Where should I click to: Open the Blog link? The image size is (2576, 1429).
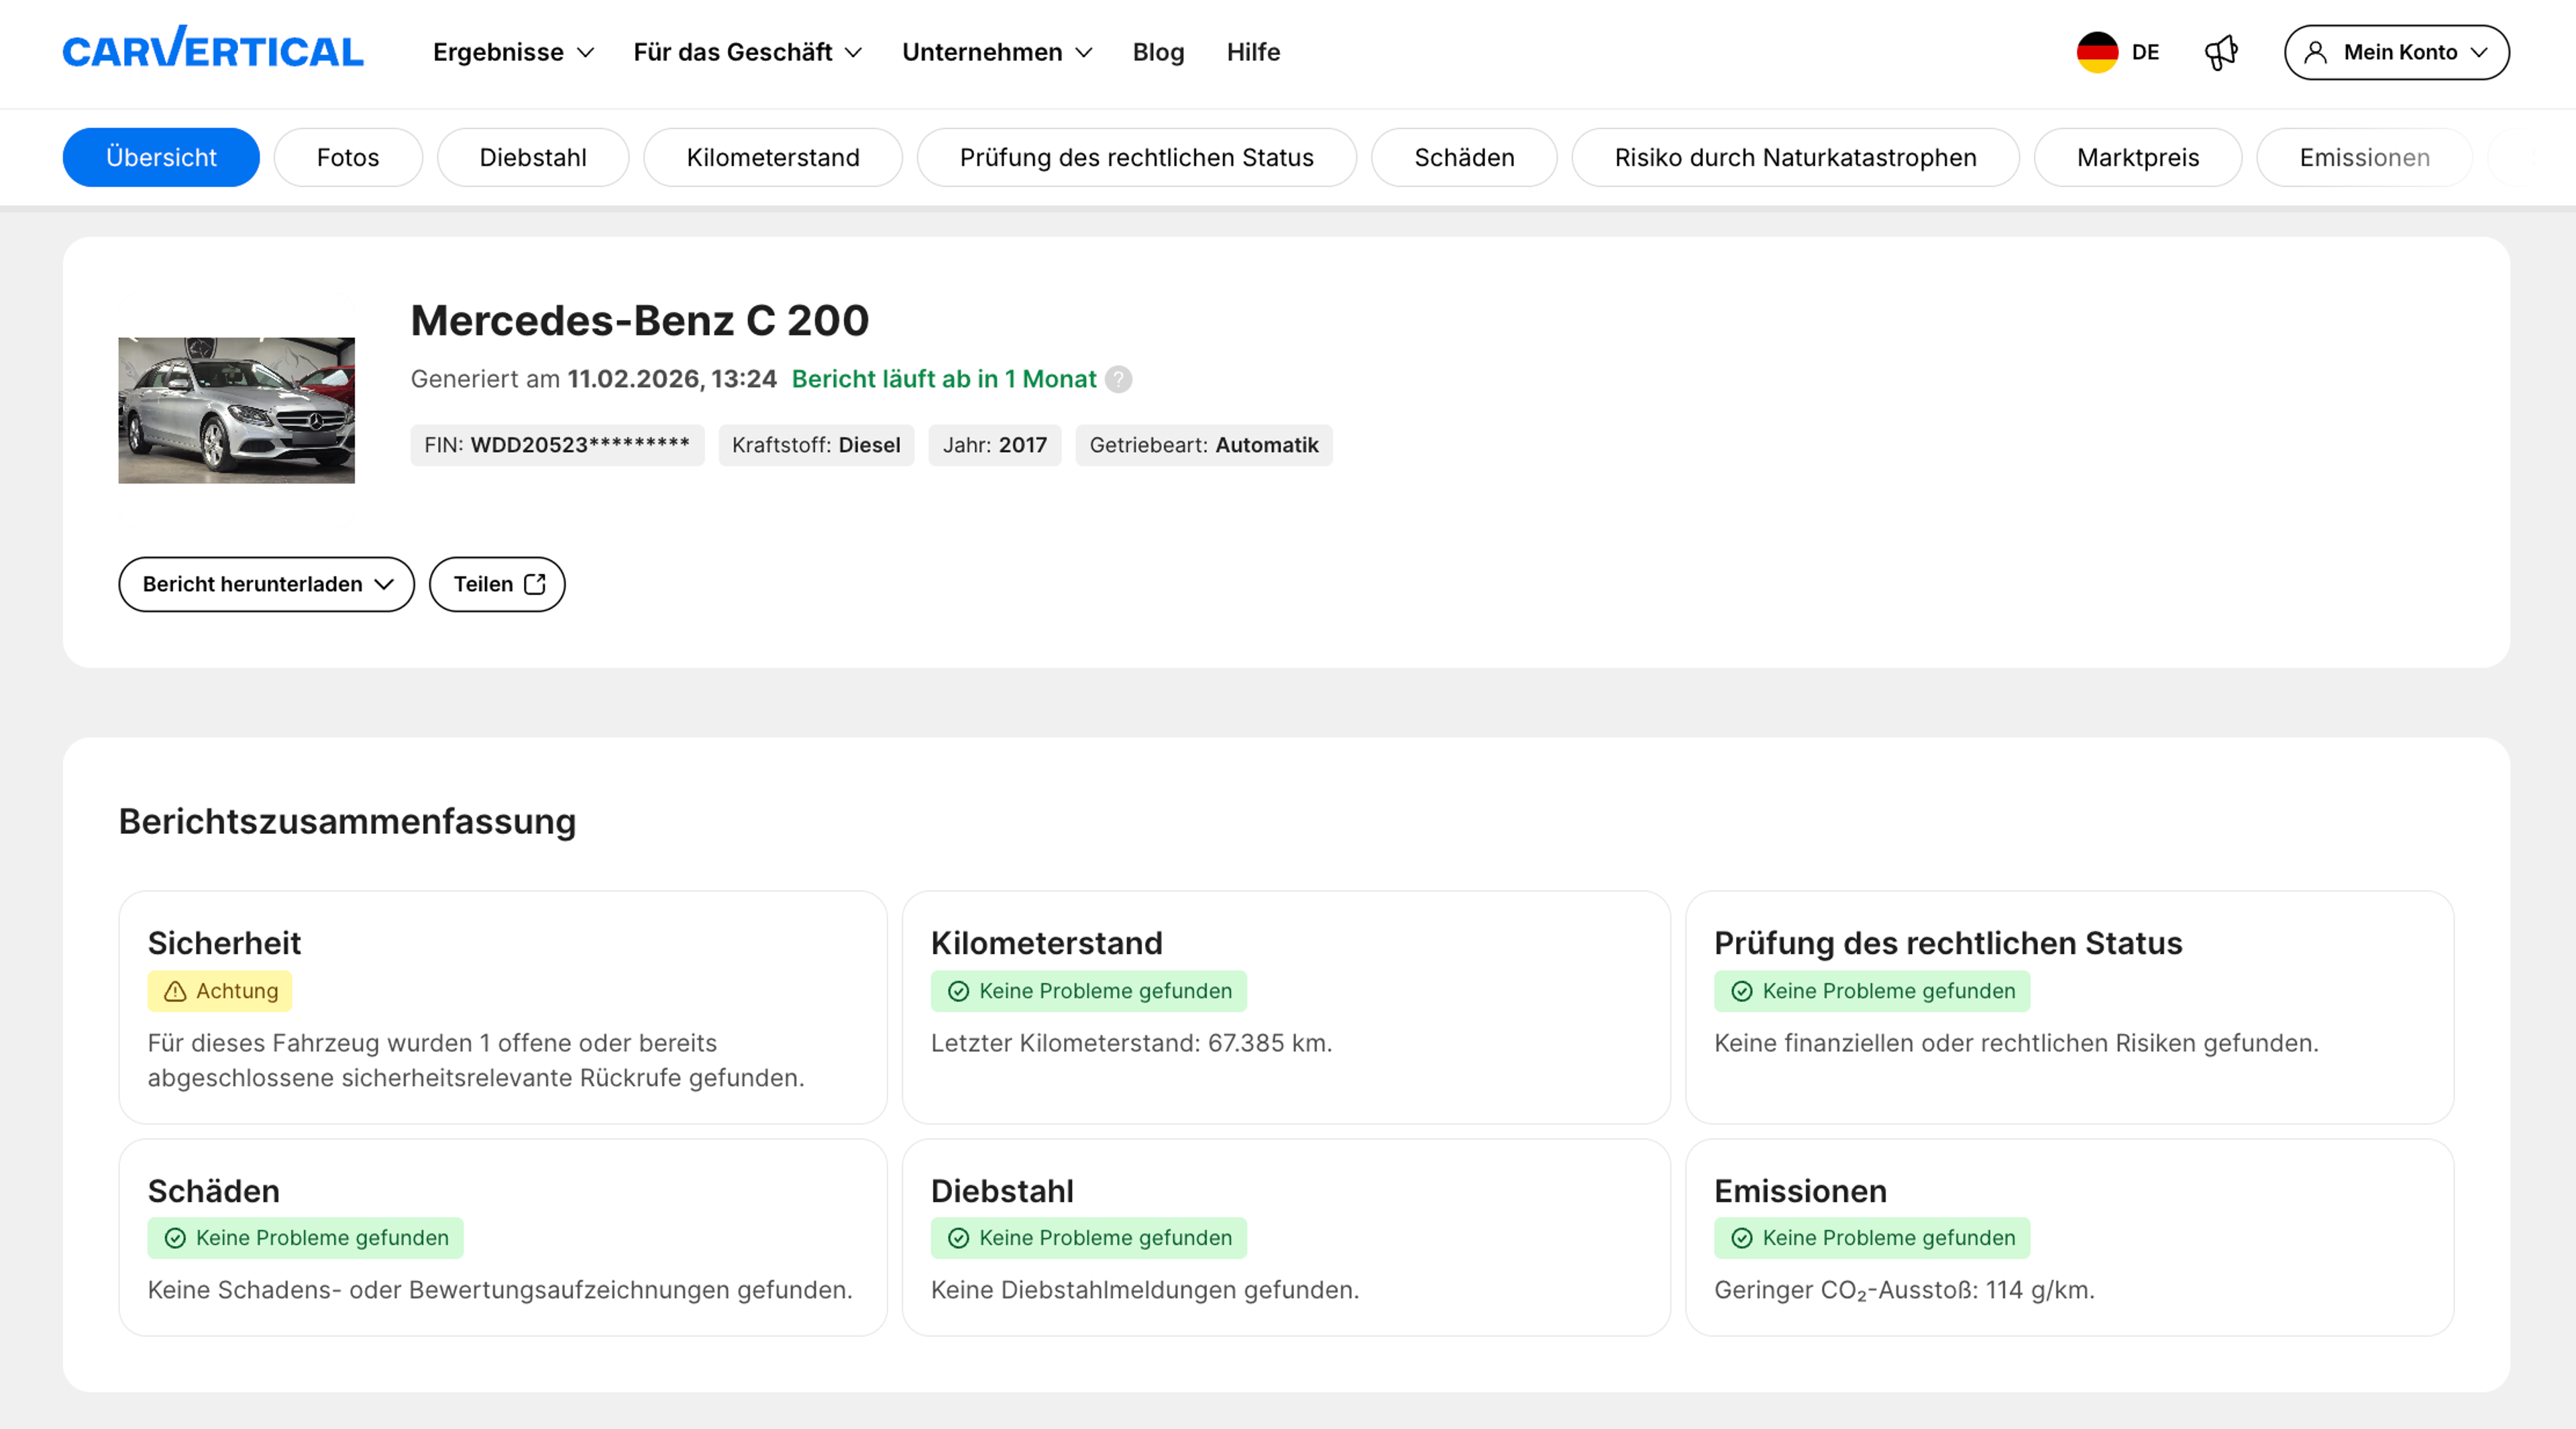click(1158, 52)
